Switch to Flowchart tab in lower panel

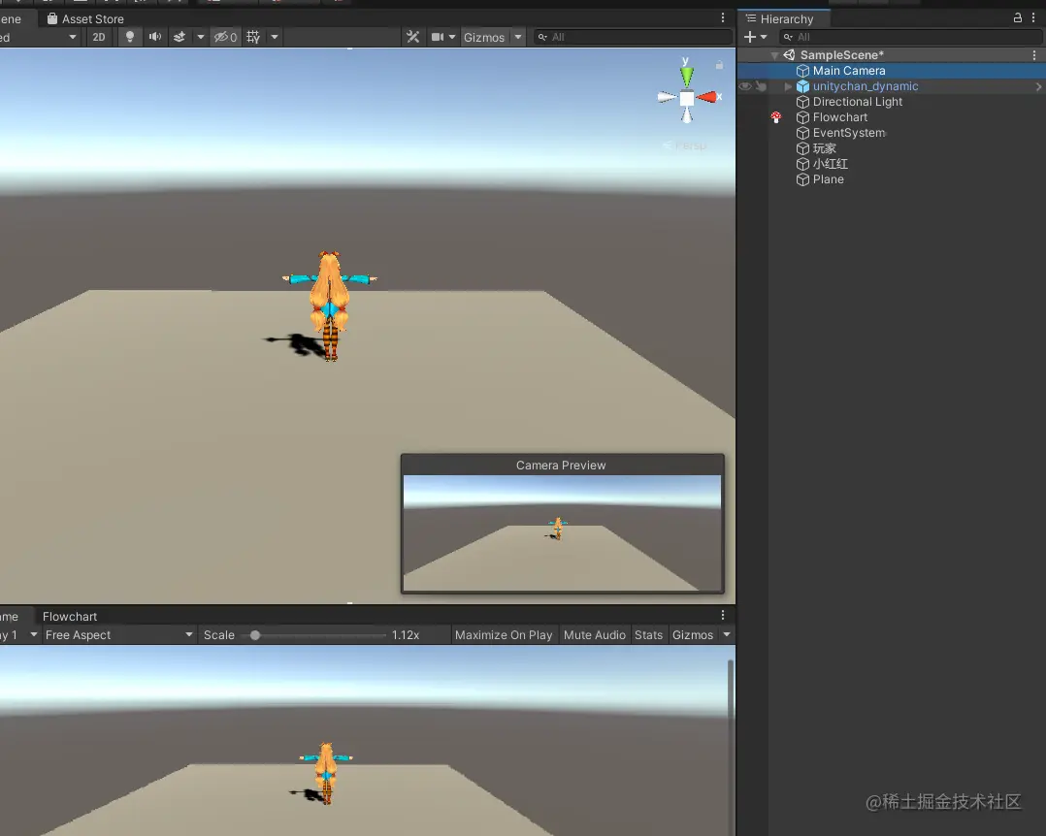(70, 617)
